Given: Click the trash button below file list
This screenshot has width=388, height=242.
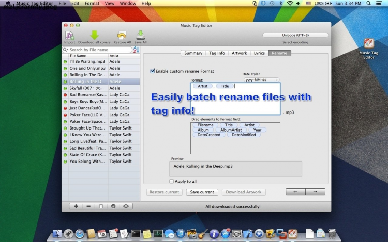Looking at the screenshot, I should coord(101,206).
